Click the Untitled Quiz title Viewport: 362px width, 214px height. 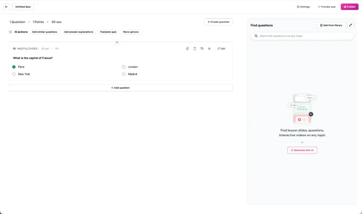[x=23, y=7]
